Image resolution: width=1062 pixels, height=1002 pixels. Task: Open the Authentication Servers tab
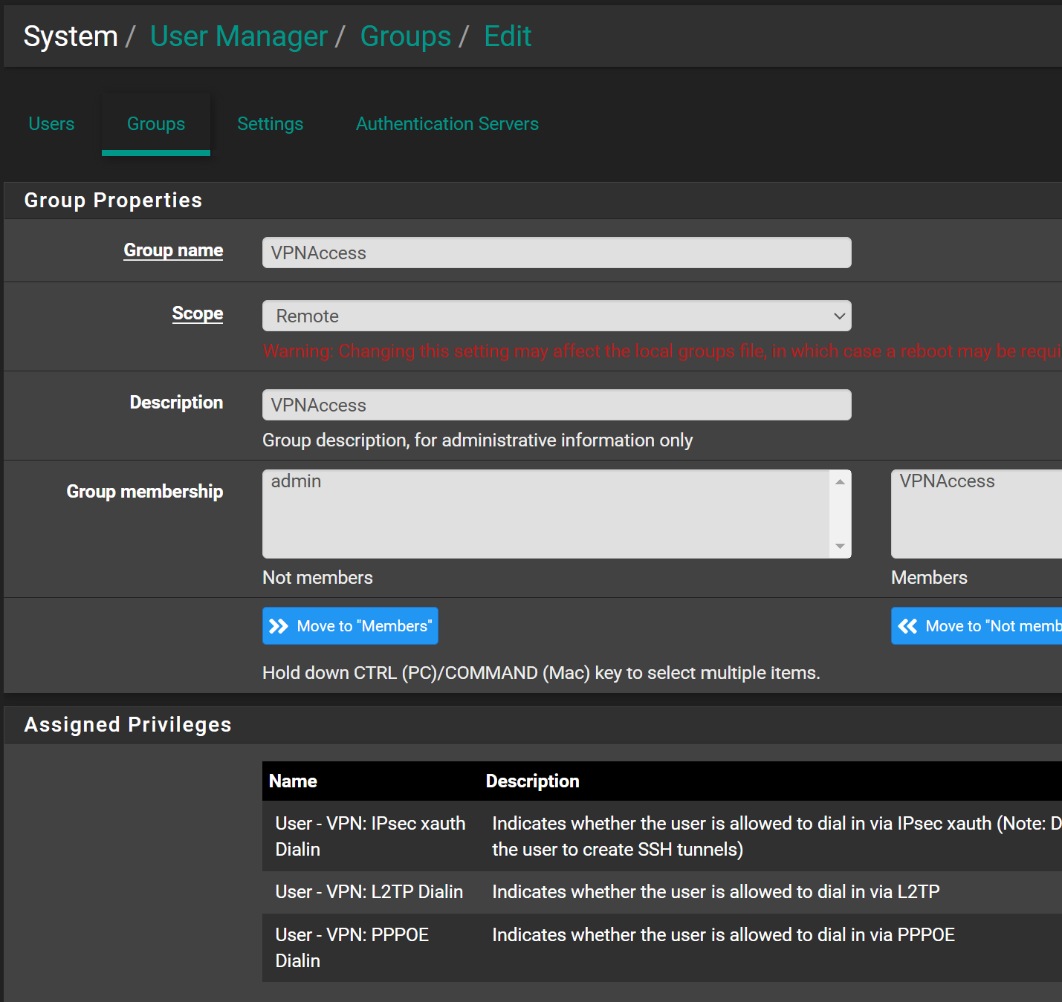point(447,124)
